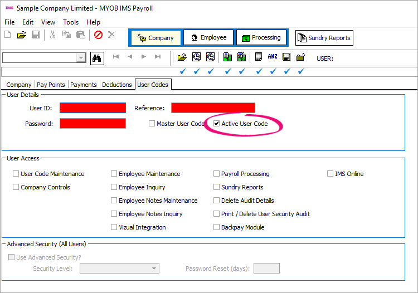The height and width of the screenshot is (293, 418).
Task: Click the first record navigation arrow
Action: click(116, 57)
